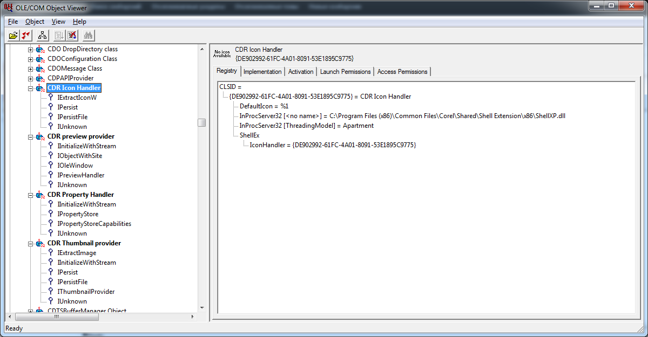Click the CDR Thumbnail provider object icon

pos(40,243)
